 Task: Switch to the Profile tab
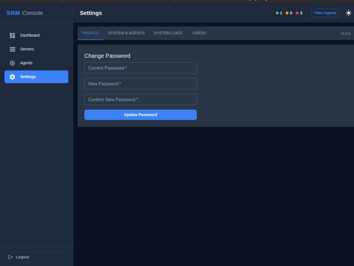click(90, 33)
